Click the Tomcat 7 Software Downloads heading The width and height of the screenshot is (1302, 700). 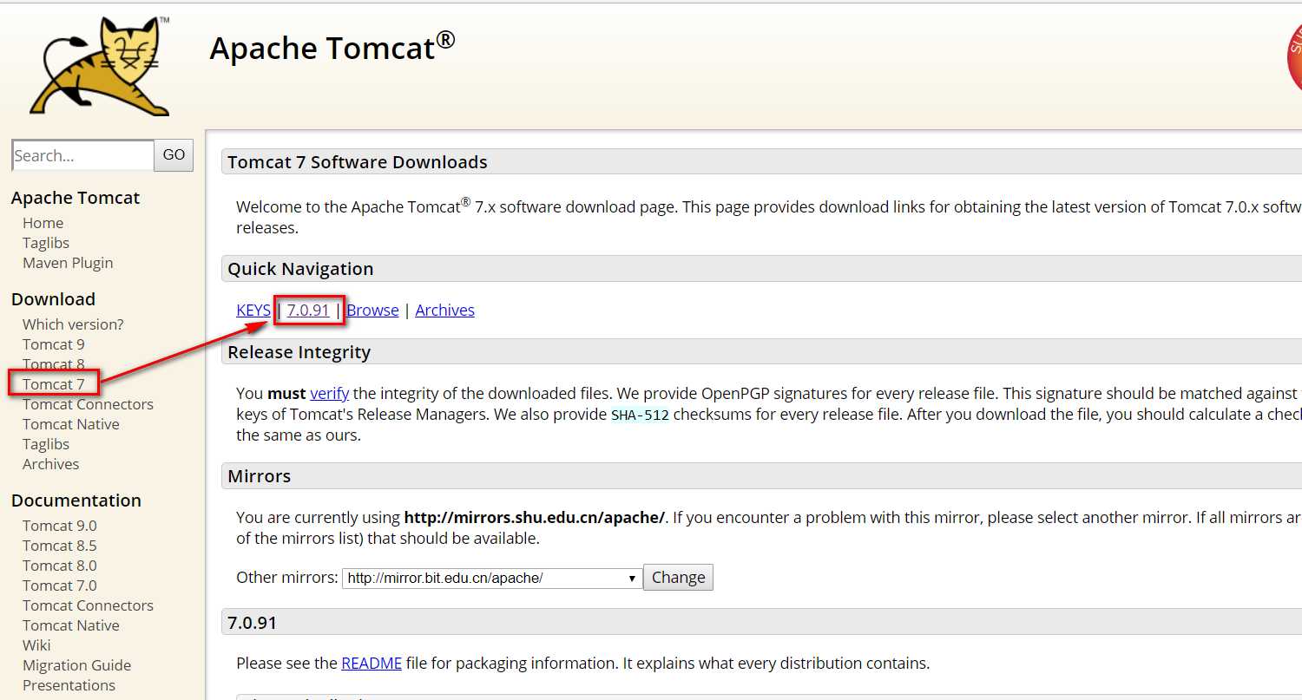pyautogui.click(x=358, y=162)
